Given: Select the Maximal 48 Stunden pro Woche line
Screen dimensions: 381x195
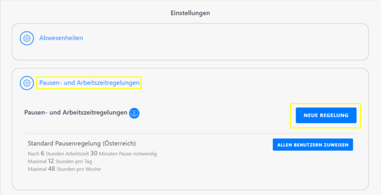Looking at the screenshot, I should [x=64, y=169].
